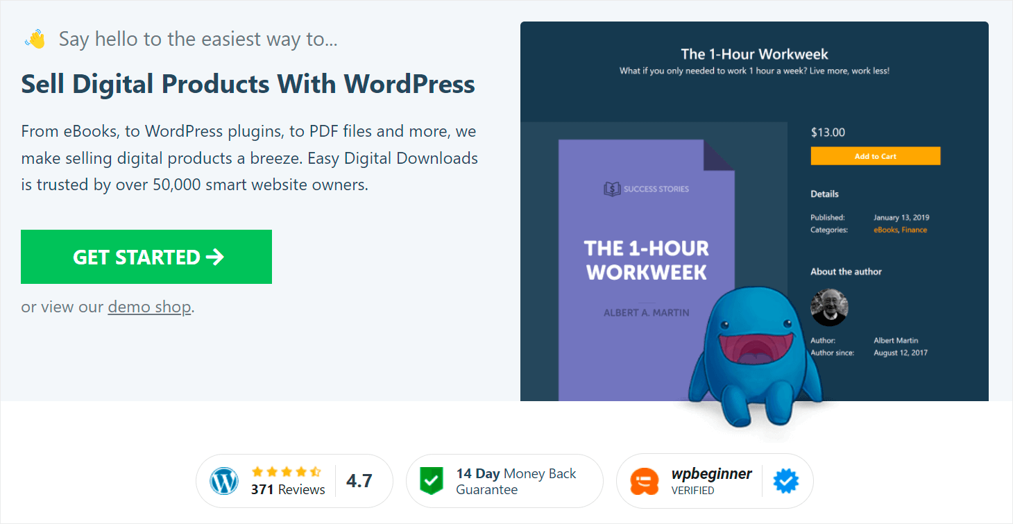Click the eBooks category link
This screenshot has width=1013, height=524.
tap(885, 230)
